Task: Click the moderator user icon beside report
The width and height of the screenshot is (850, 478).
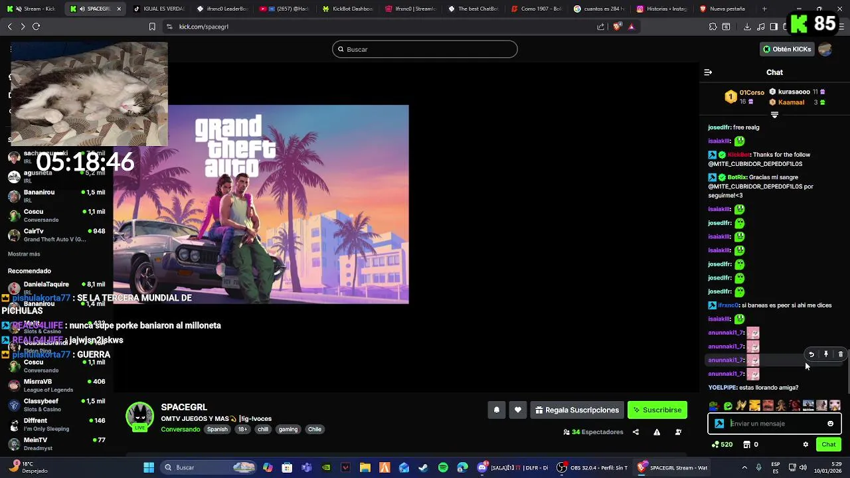Action: pyautogui.click(x=678, y=432)
